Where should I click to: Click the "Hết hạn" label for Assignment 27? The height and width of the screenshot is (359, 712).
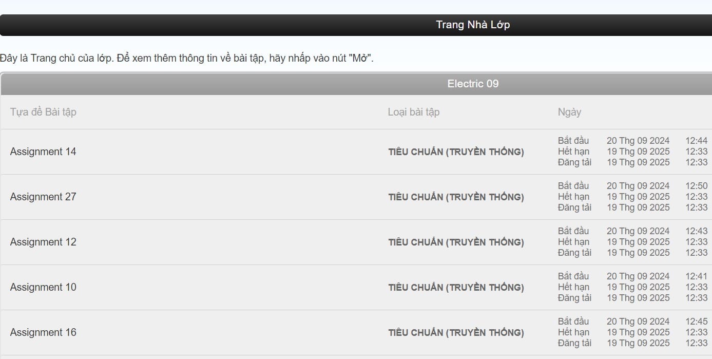(x=573, y=197)
